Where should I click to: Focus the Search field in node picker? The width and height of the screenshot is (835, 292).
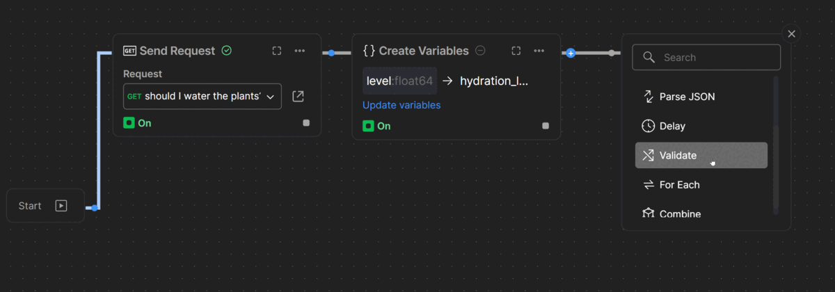706,57
